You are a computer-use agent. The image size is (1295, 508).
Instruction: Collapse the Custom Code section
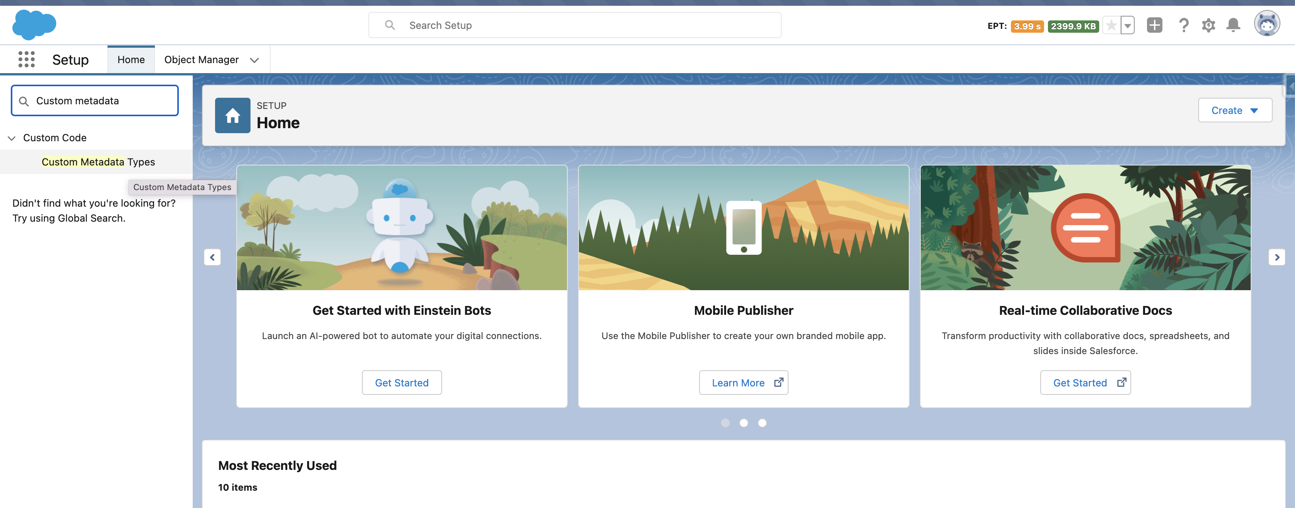point(12,138)
